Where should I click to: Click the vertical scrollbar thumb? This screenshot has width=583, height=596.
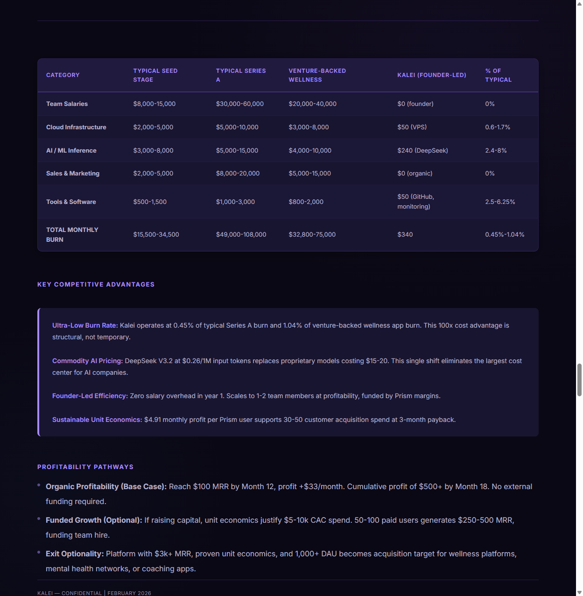[x=579, y=380]
